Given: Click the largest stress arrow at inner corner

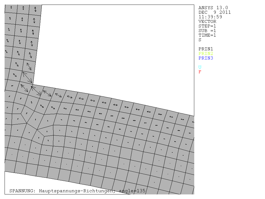Looking at the screenshot, I should [x=27, y=77].
